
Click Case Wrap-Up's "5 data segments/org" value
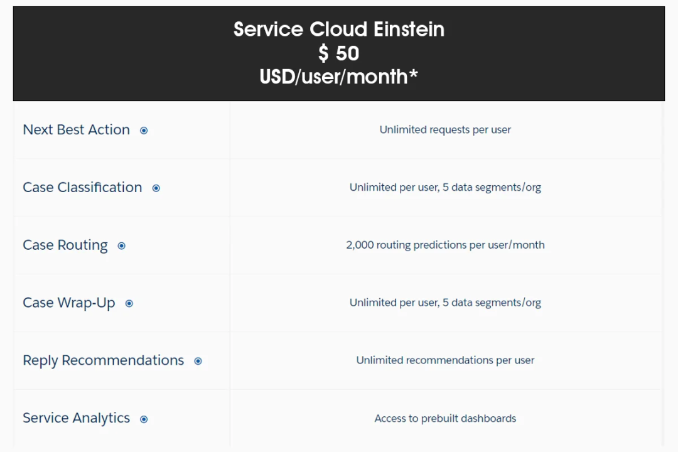[492, 303]
